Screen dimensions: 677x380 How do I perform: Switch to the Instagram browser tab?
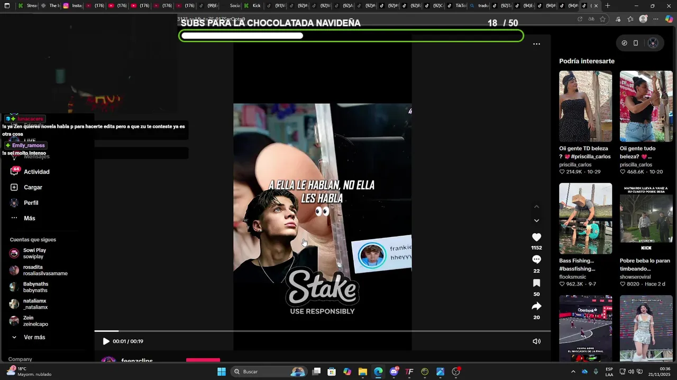72,6
